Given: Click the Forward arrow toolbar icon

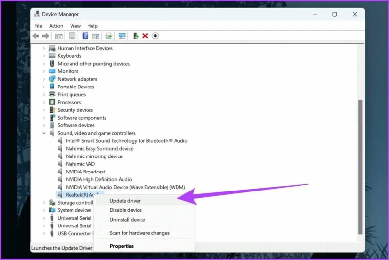Looking at the screenshot, I should [x=46, y=36].
